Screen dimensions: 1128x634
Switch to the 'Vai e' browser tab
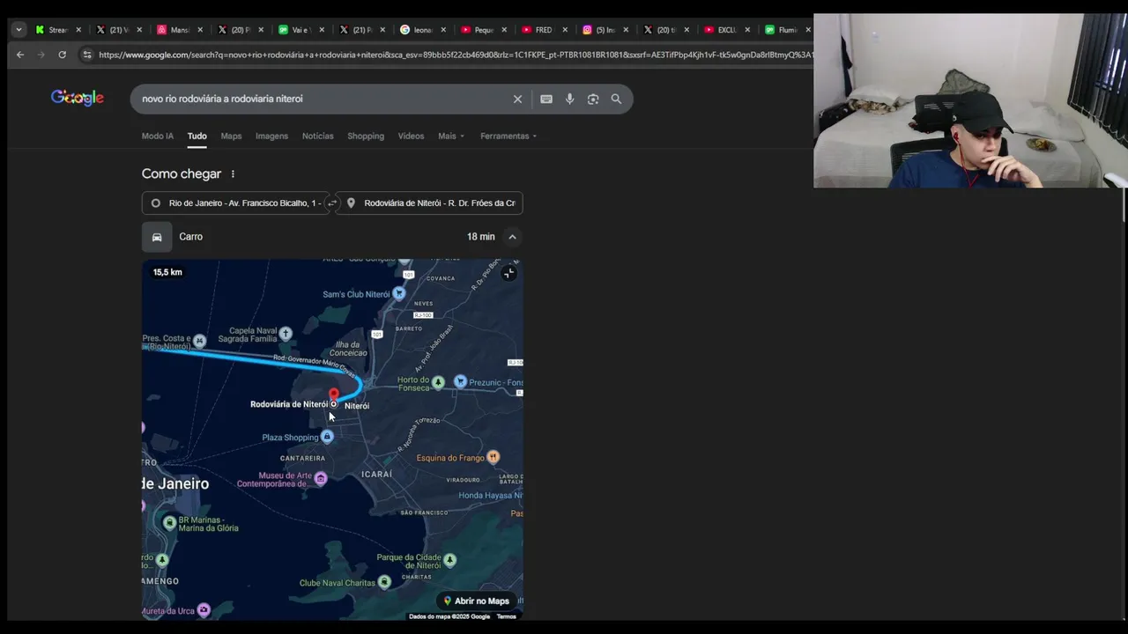(x=301, y=30)
